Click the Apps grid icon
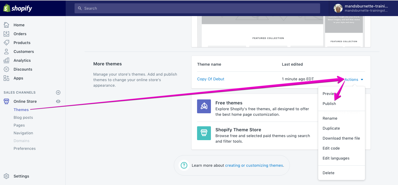This screenshot has width=398, height=185. [x=6, y=78]
